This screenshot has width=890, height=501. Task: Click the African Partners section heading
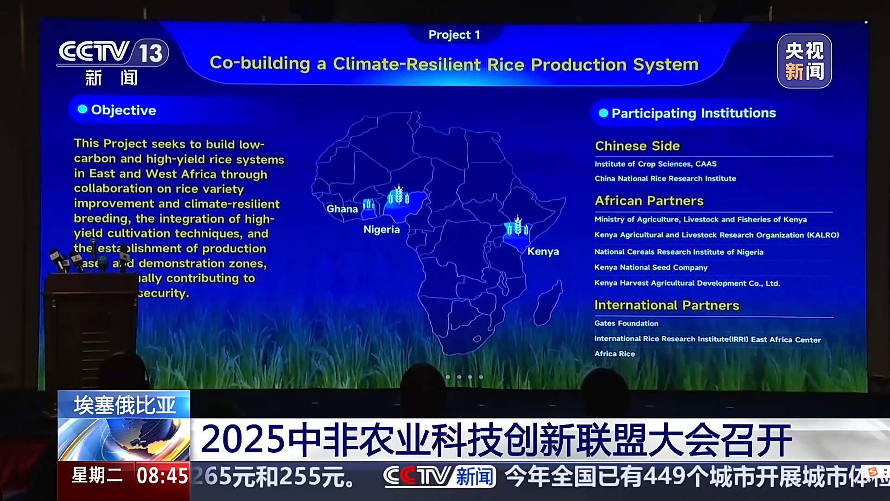tap(649, 201)
